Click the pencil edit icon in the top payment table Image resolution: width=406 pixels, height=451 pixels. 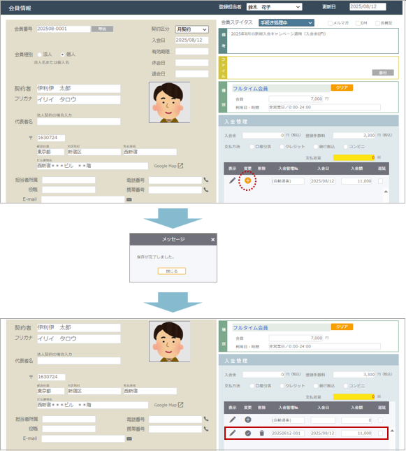232,180
